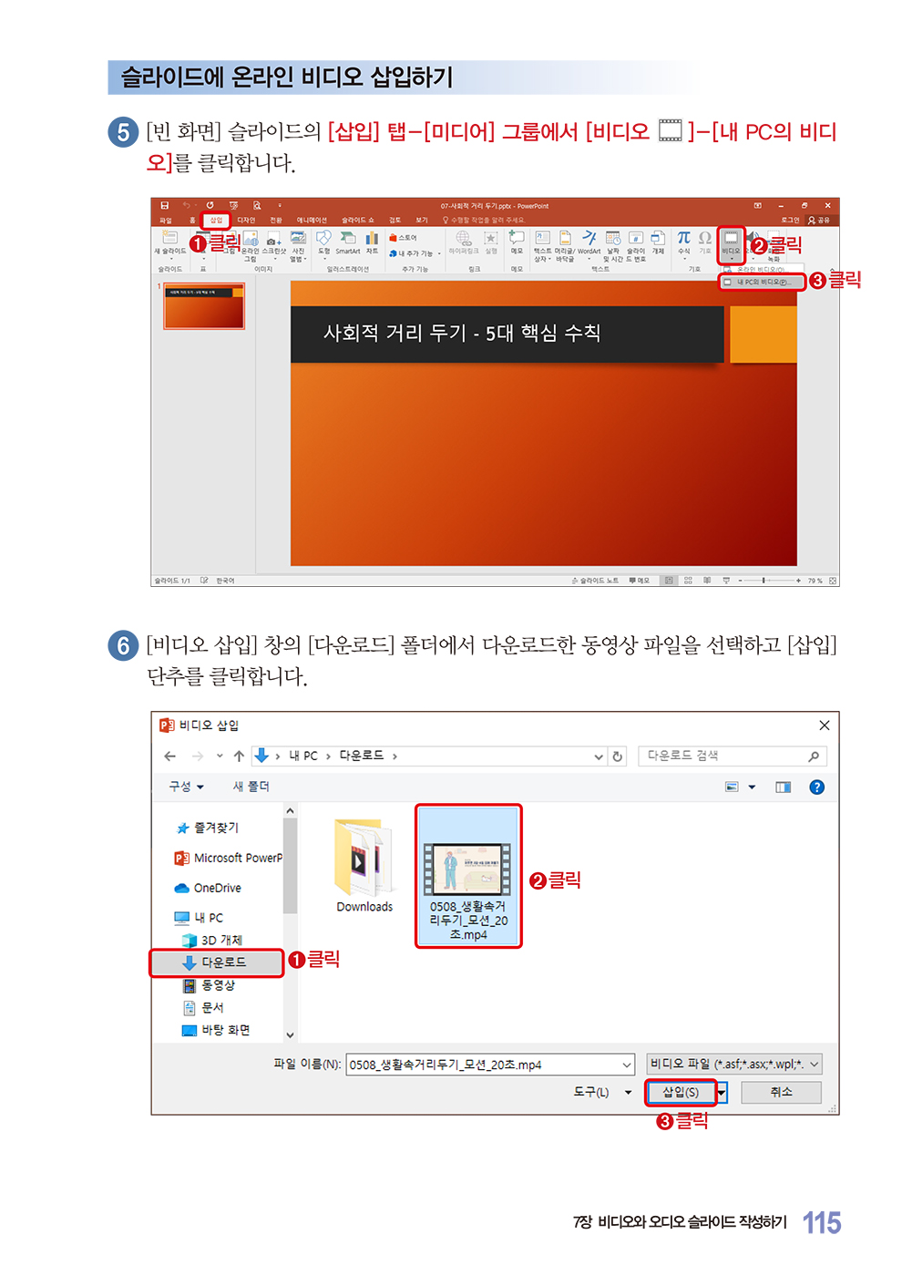Image resolution: width=902 pixels, height=1276 pixels.
Task: Select Quick Access (즐겨찾기) in the navigation tree
Action: click(x=207, y=828)
